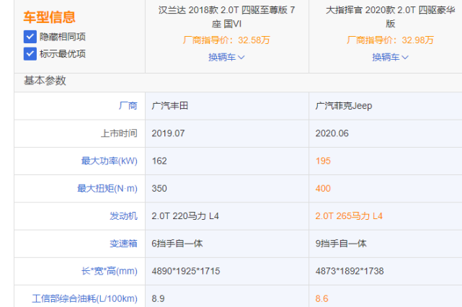Select the 厂商指导价 32.98万 text
The width and height of the screenshot is (462, 307).
(x=390, y=40)
